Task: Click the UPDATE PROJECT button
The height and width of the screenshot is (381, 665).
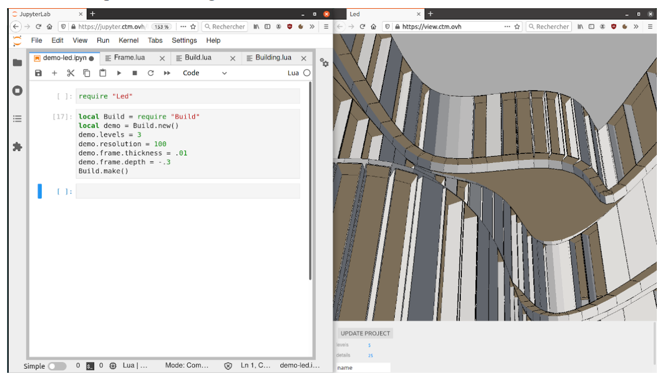Action: coord(365,333)
